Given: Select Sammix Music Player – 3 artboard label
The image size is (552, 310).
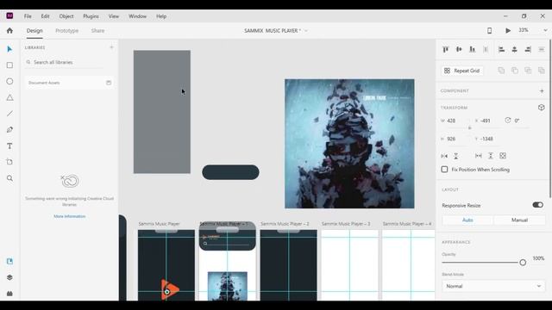Looking at the screenshot, I should pyautogui.click(x=346, y=224).
